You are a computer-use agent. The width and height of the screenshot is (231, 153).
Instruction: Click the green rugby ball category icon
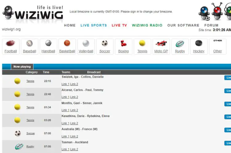[x=180, y=44]
